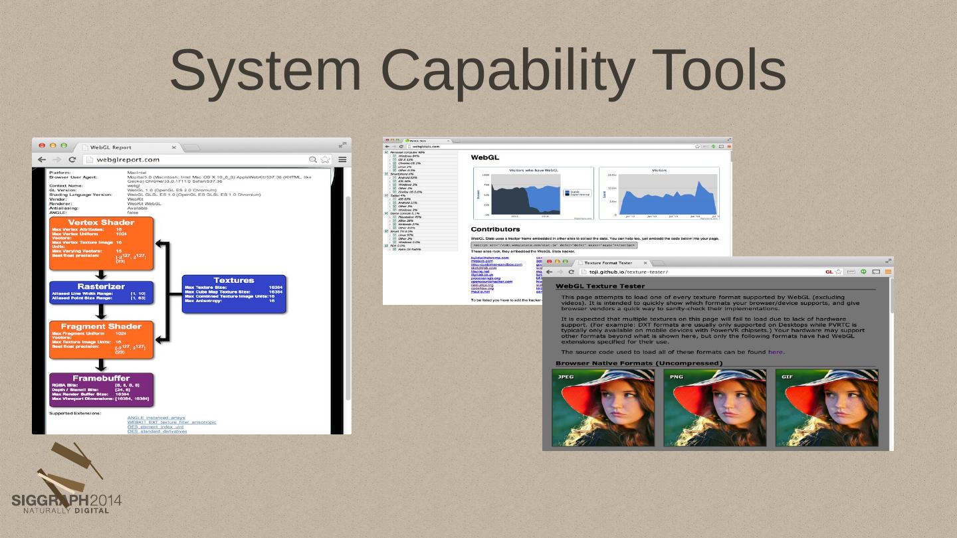Open a new tab beside WebGL Report tab
Image resolution: width=957 pixels, height=538 pixels.
[191, 147]
